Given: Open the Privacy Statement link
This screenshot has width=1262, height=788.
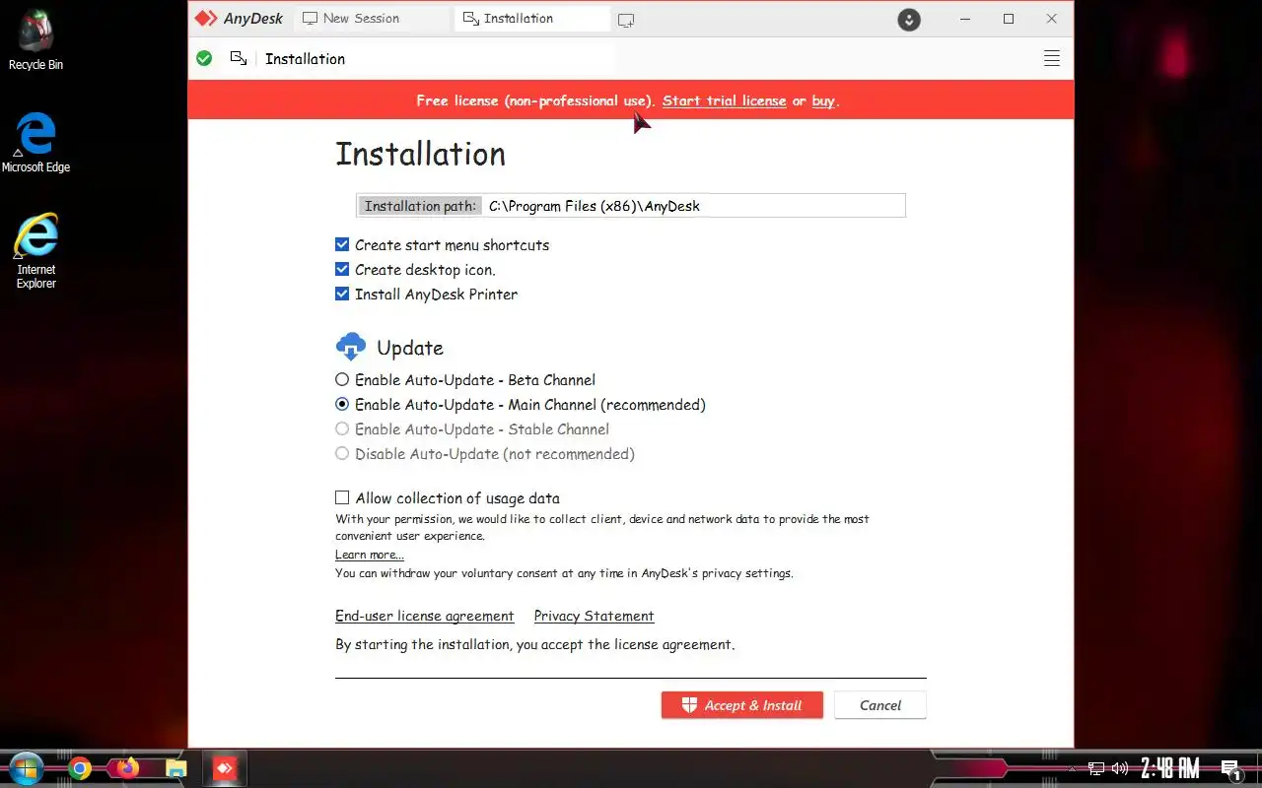Looking at the screenshot, I should pyautogui.click(x=594, y=616).
